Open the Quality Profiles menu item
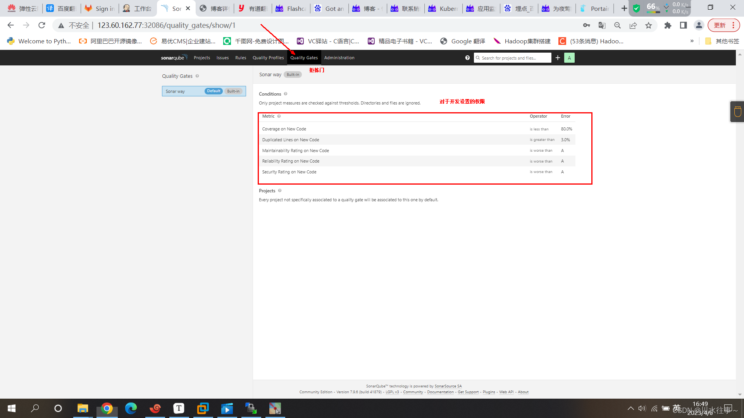The image size is (744, 418). (268, 58)
